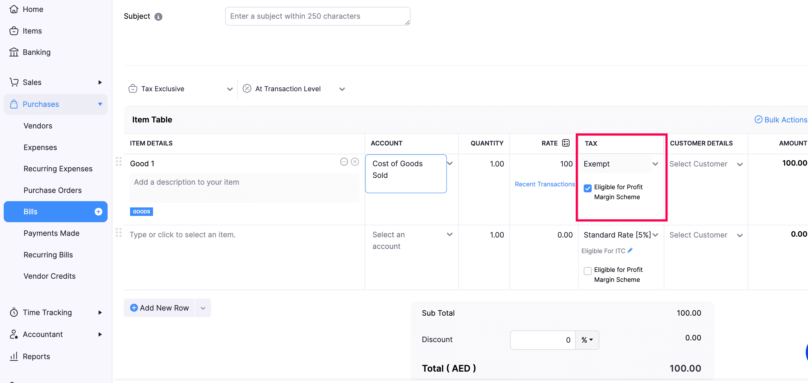The image size is (808, 383).
Task: Click the Reports bar chart icon
Action: [14, 356]
